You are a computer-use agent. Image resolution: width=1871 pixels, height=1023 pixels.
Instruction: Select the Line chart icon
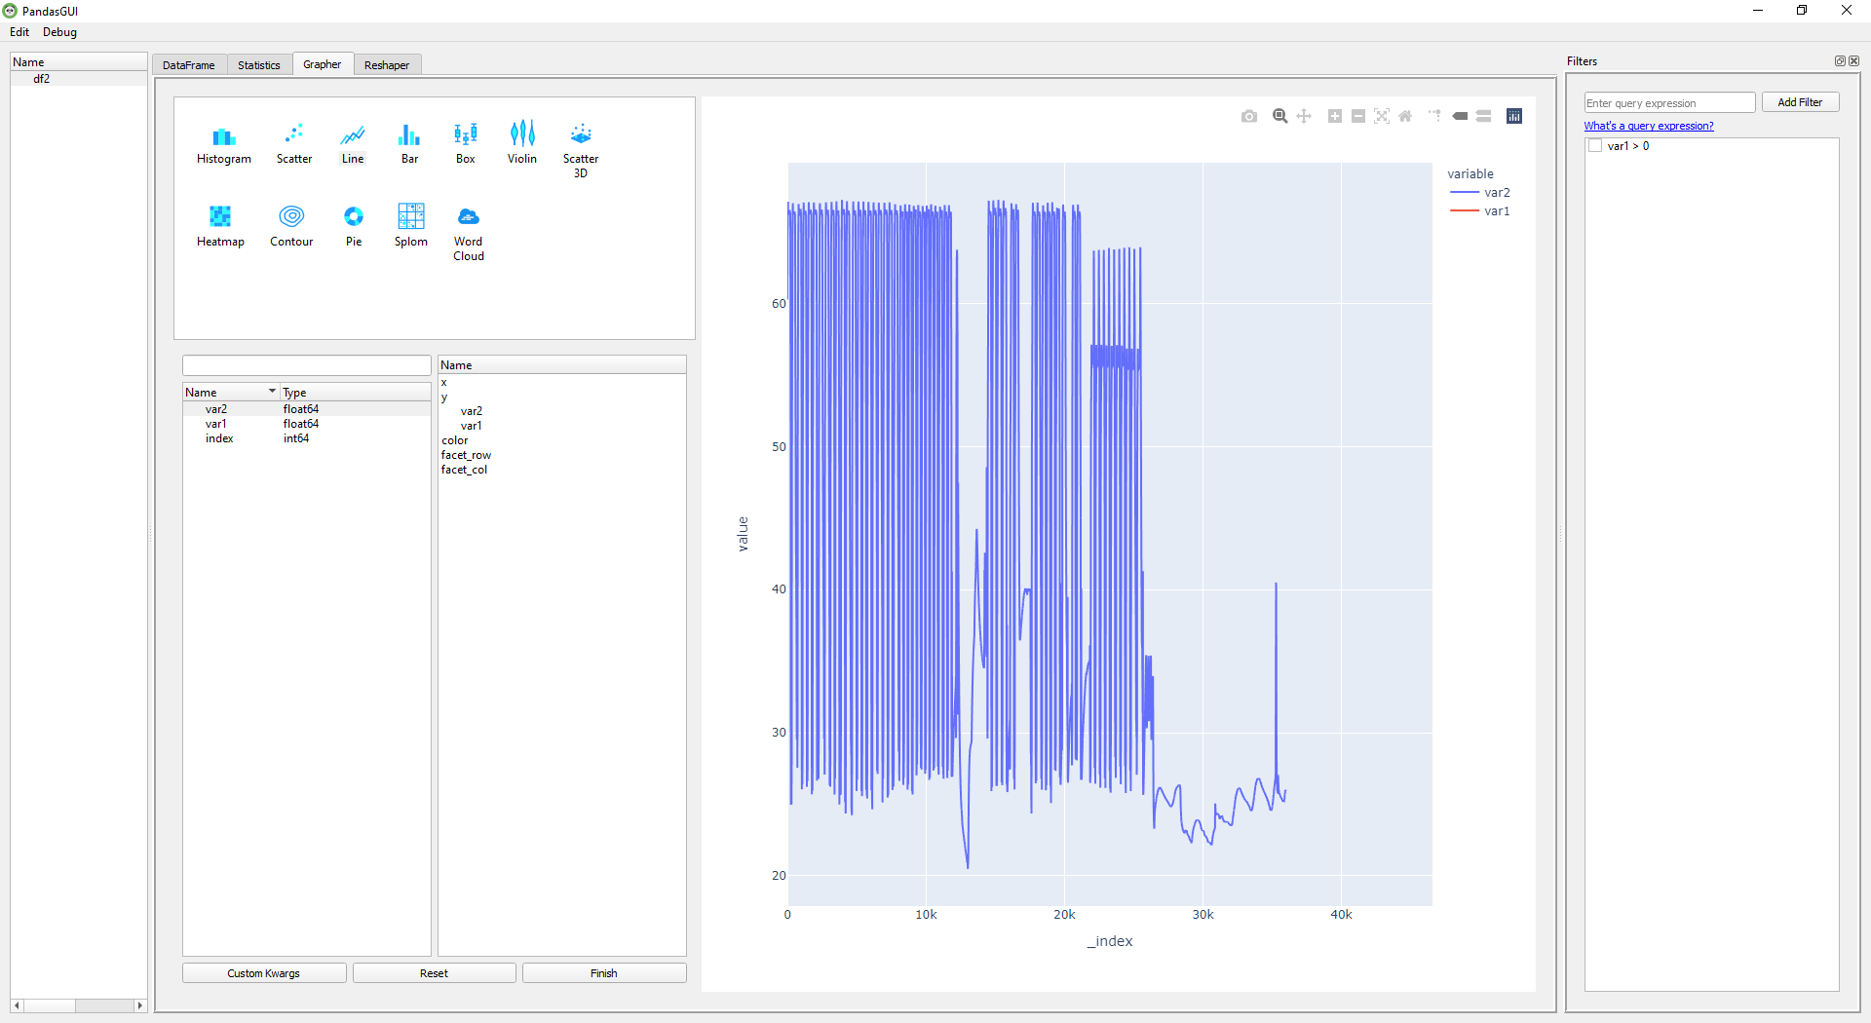353,144
